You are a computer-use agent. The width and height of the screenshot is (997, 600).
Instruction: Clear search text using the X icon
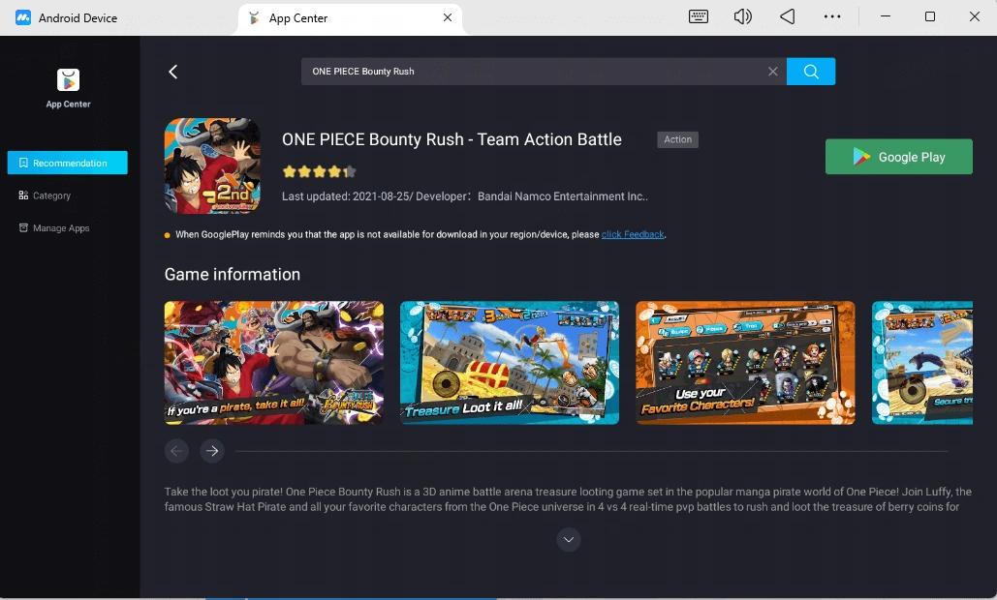click(x=773, y=71)
